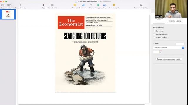The image size is (188, 105).
Task: Toggle the Slide number (Номер слайда) checkbox
Action: [x=154, y=37]
